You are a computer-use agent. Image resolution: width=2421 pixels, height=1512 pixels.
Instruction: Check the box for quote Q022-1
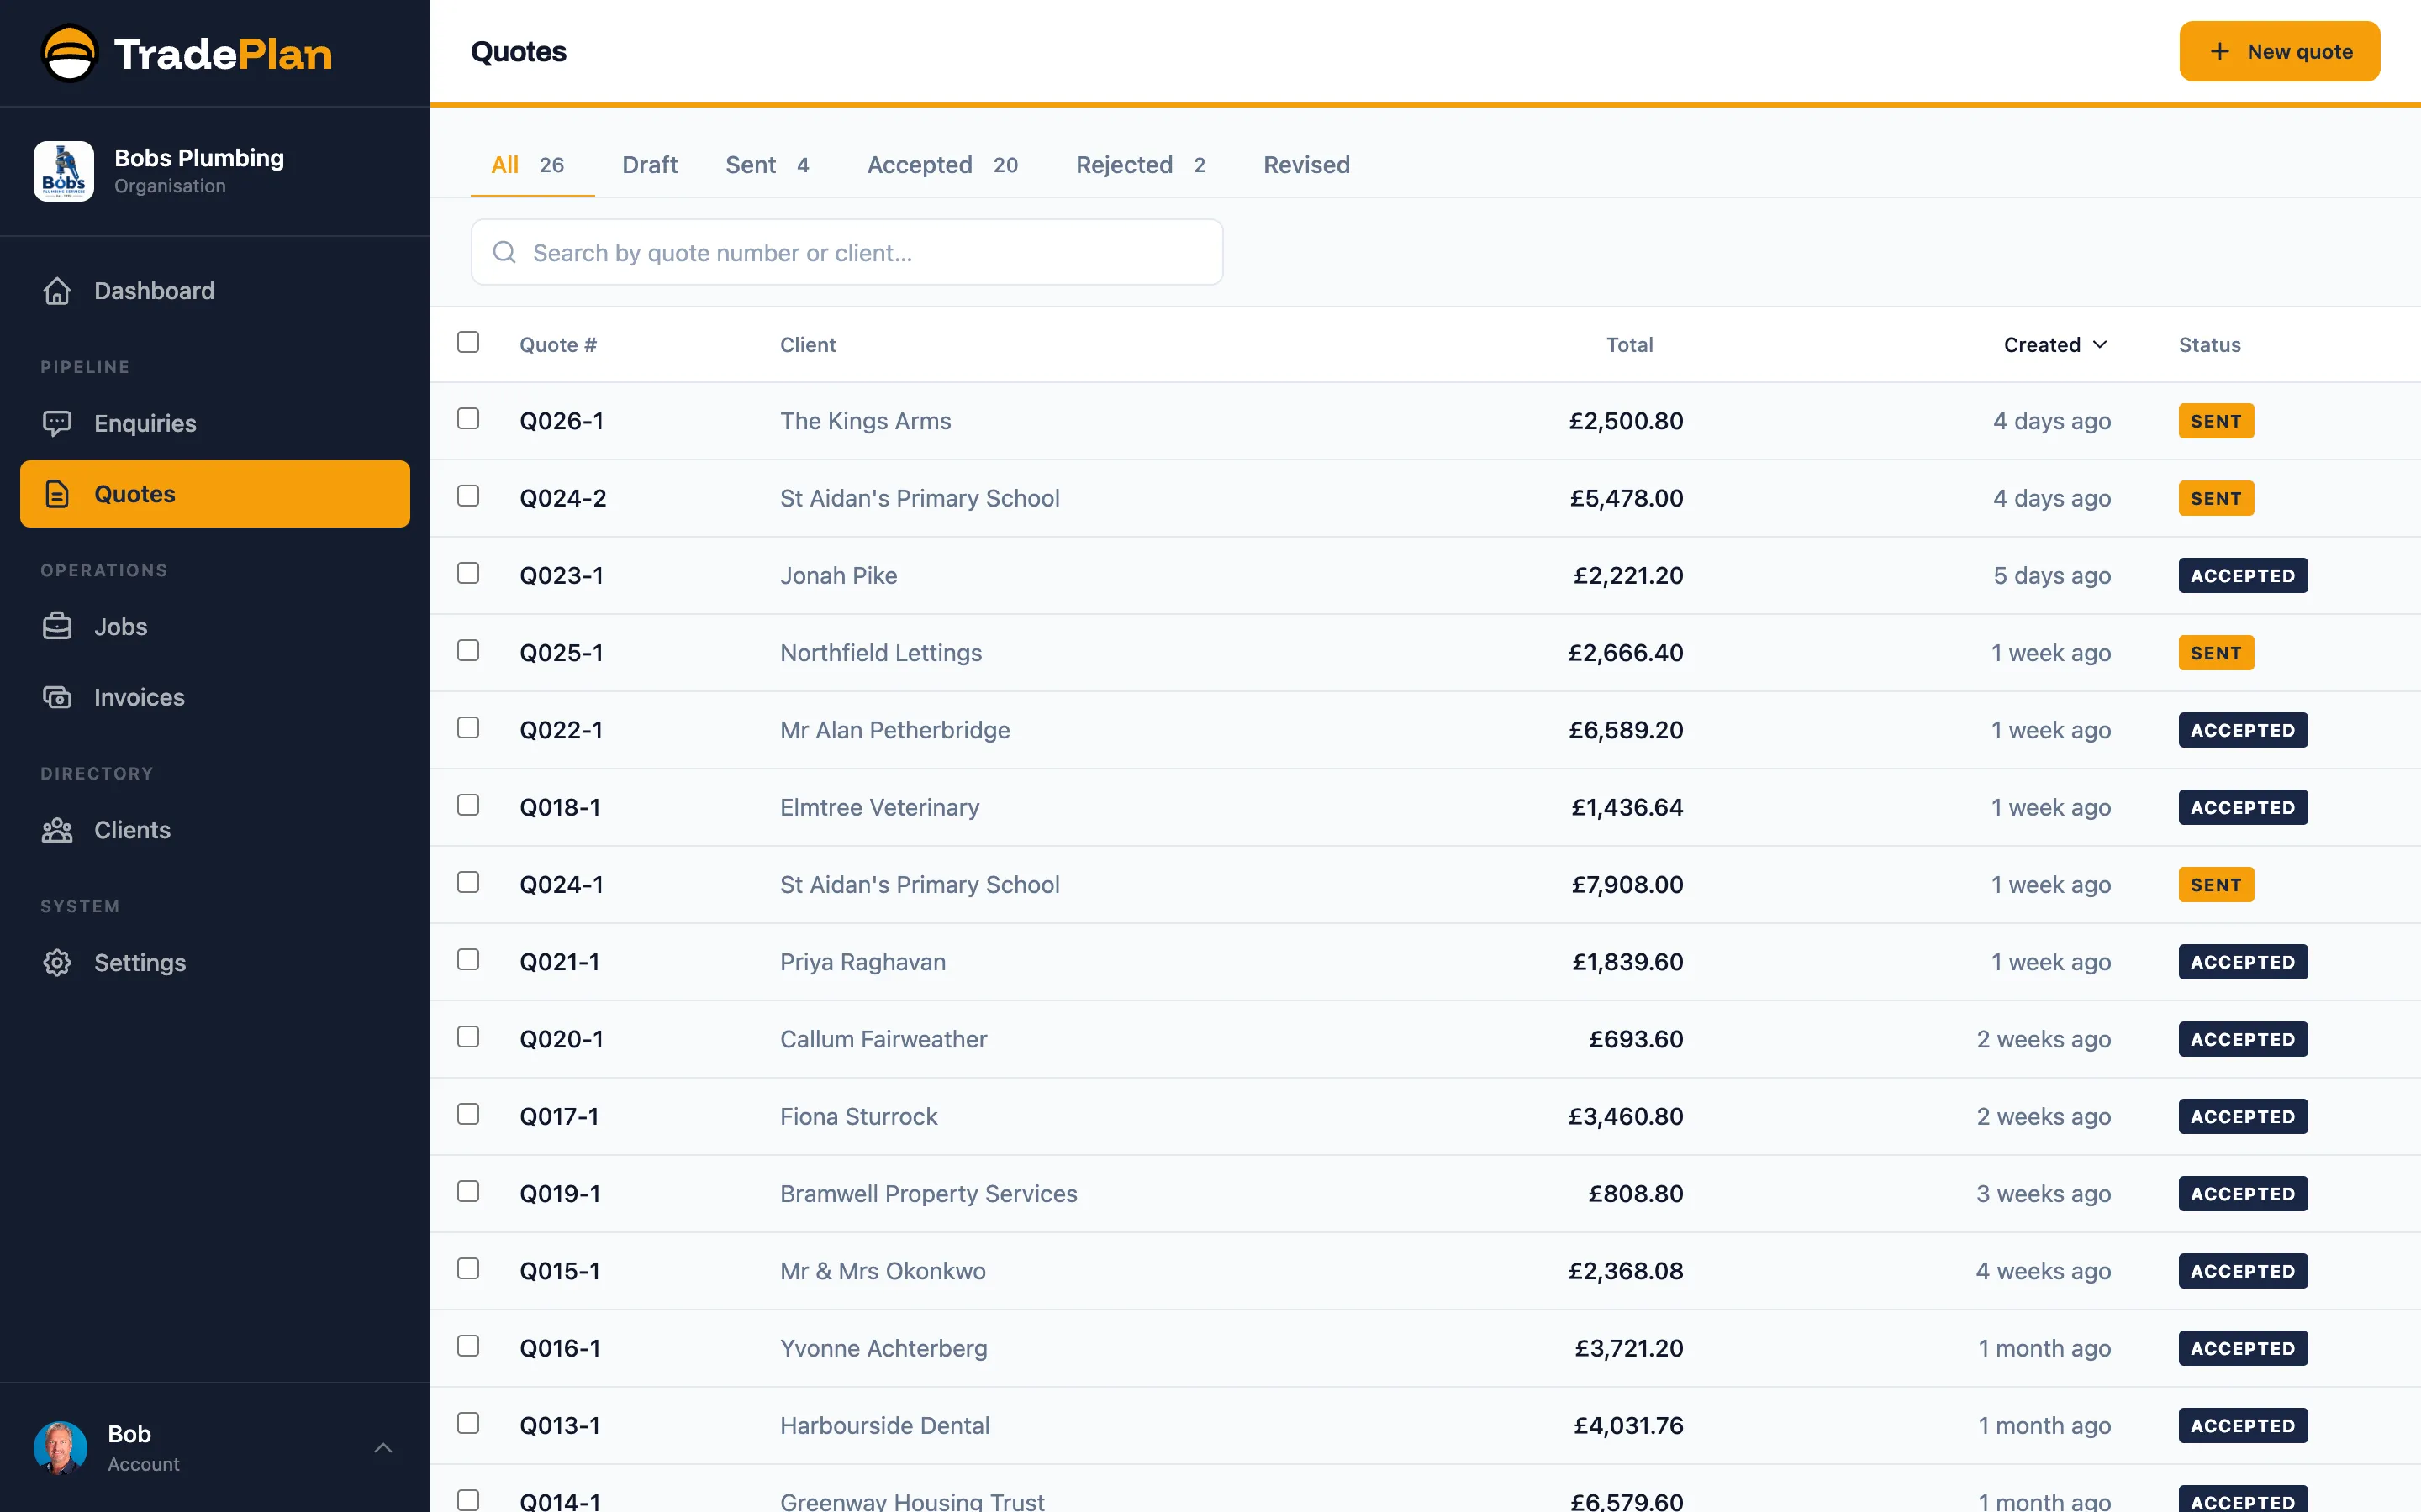468,728
